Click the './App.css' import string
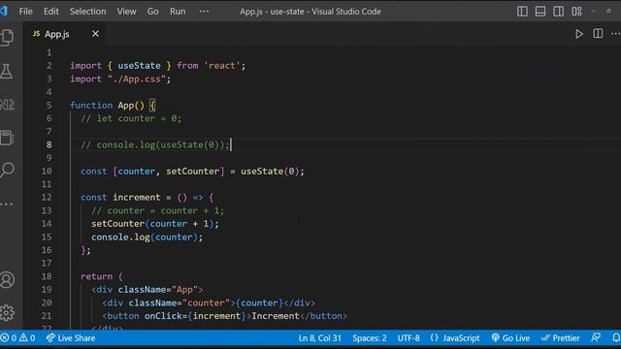The width and height of the screenshot is (621, 349). click(136, 79)
